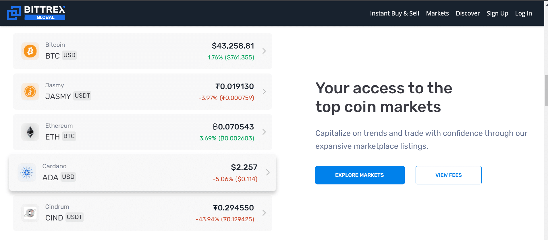This screenshot has width=548, height=240.
Task: Click the Jasmy name label
Action: pyautogui.click(x=55, y=85)
